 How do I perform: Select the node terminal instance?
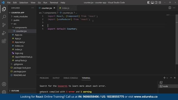(x=168, y=86)
